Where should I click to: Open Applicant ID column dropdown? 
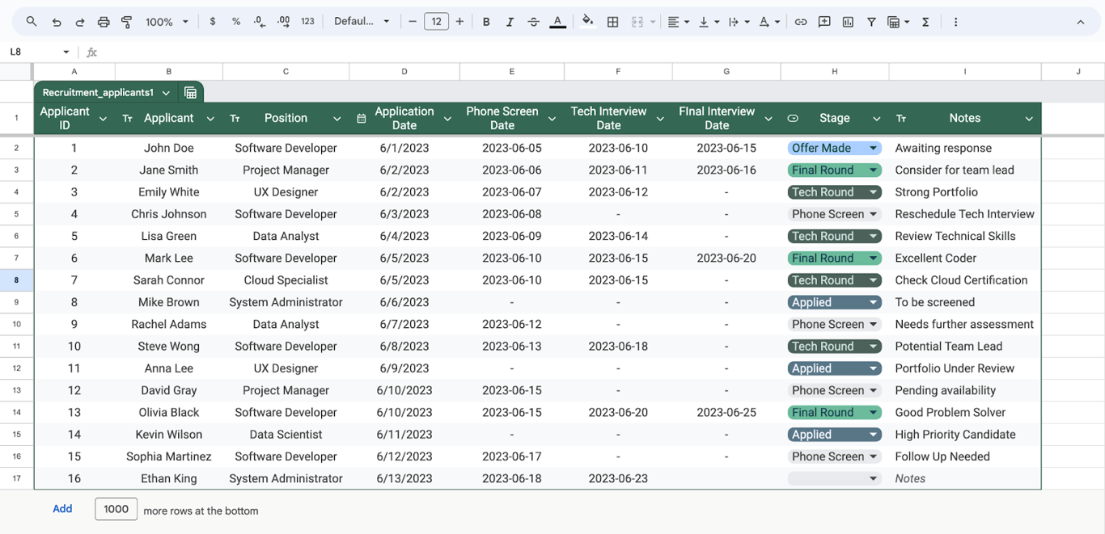[103, 119]
